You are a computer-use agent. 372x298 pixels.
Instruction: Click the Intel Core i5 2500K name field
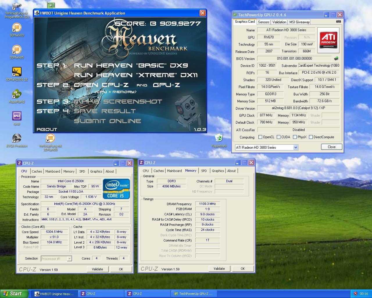coord(71,181)
